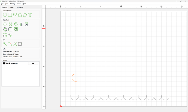Select the Circle vector tool
The height and width of the screenshot is (112, 188).
click(x=5, y=15)
